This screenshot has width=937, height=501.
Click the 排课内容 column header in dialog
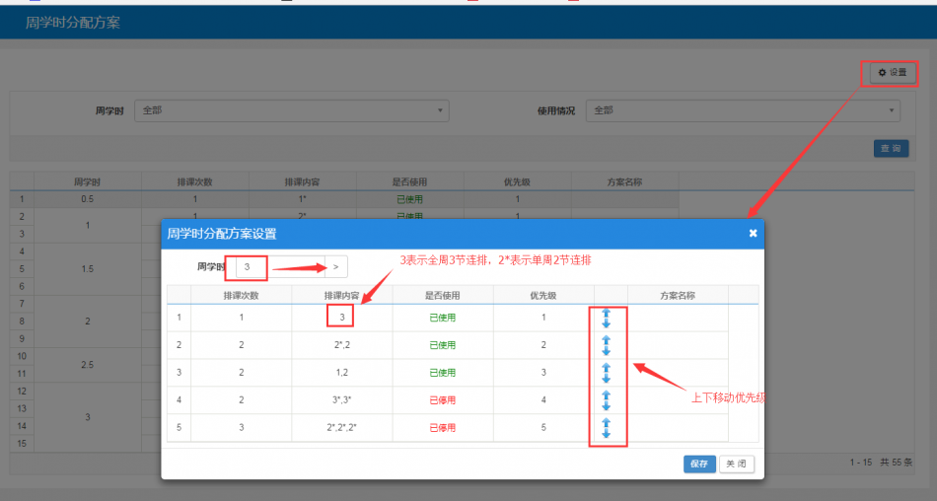point(341,295)
